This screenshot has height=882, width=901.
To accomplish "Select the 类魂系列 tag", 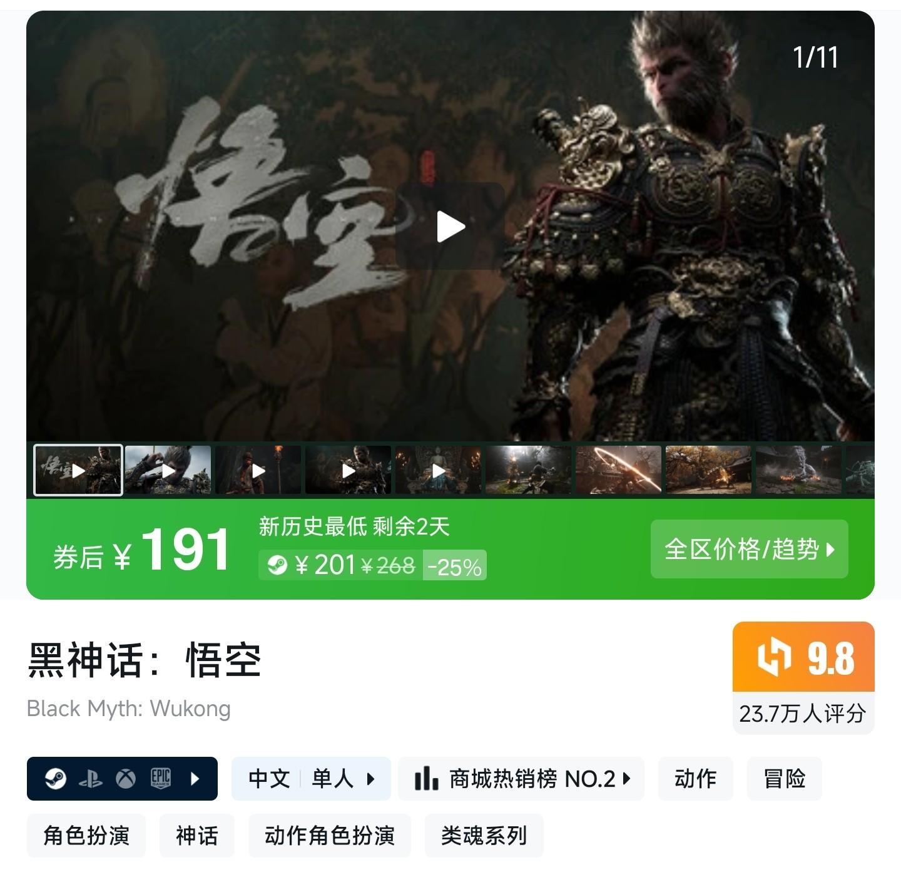I will (484, 836).
